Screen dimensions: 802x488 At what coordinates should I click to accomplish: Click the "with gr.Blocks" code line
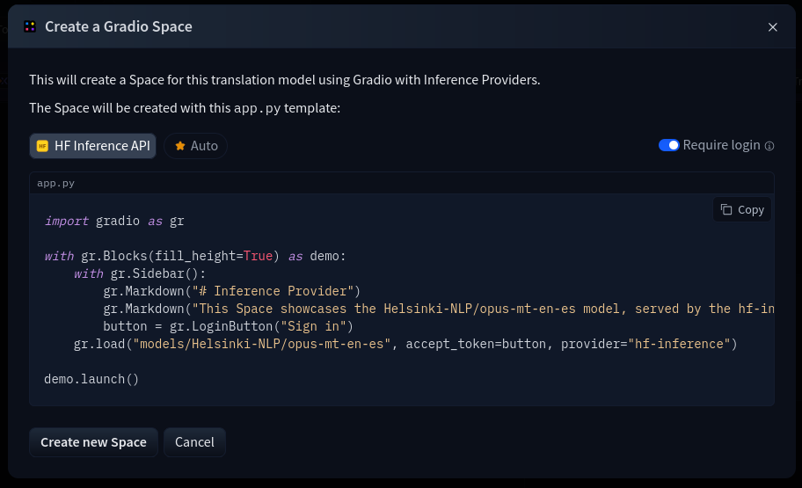coord(195,256)
